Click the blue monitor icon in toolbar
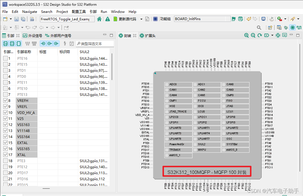Viewport: 303px width, 196px height. click(263, 19)
